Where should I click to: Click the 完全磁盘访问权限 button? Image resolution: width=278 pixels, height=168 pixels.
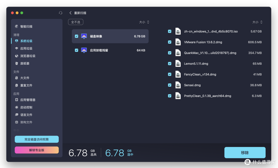tap(37, 139)
